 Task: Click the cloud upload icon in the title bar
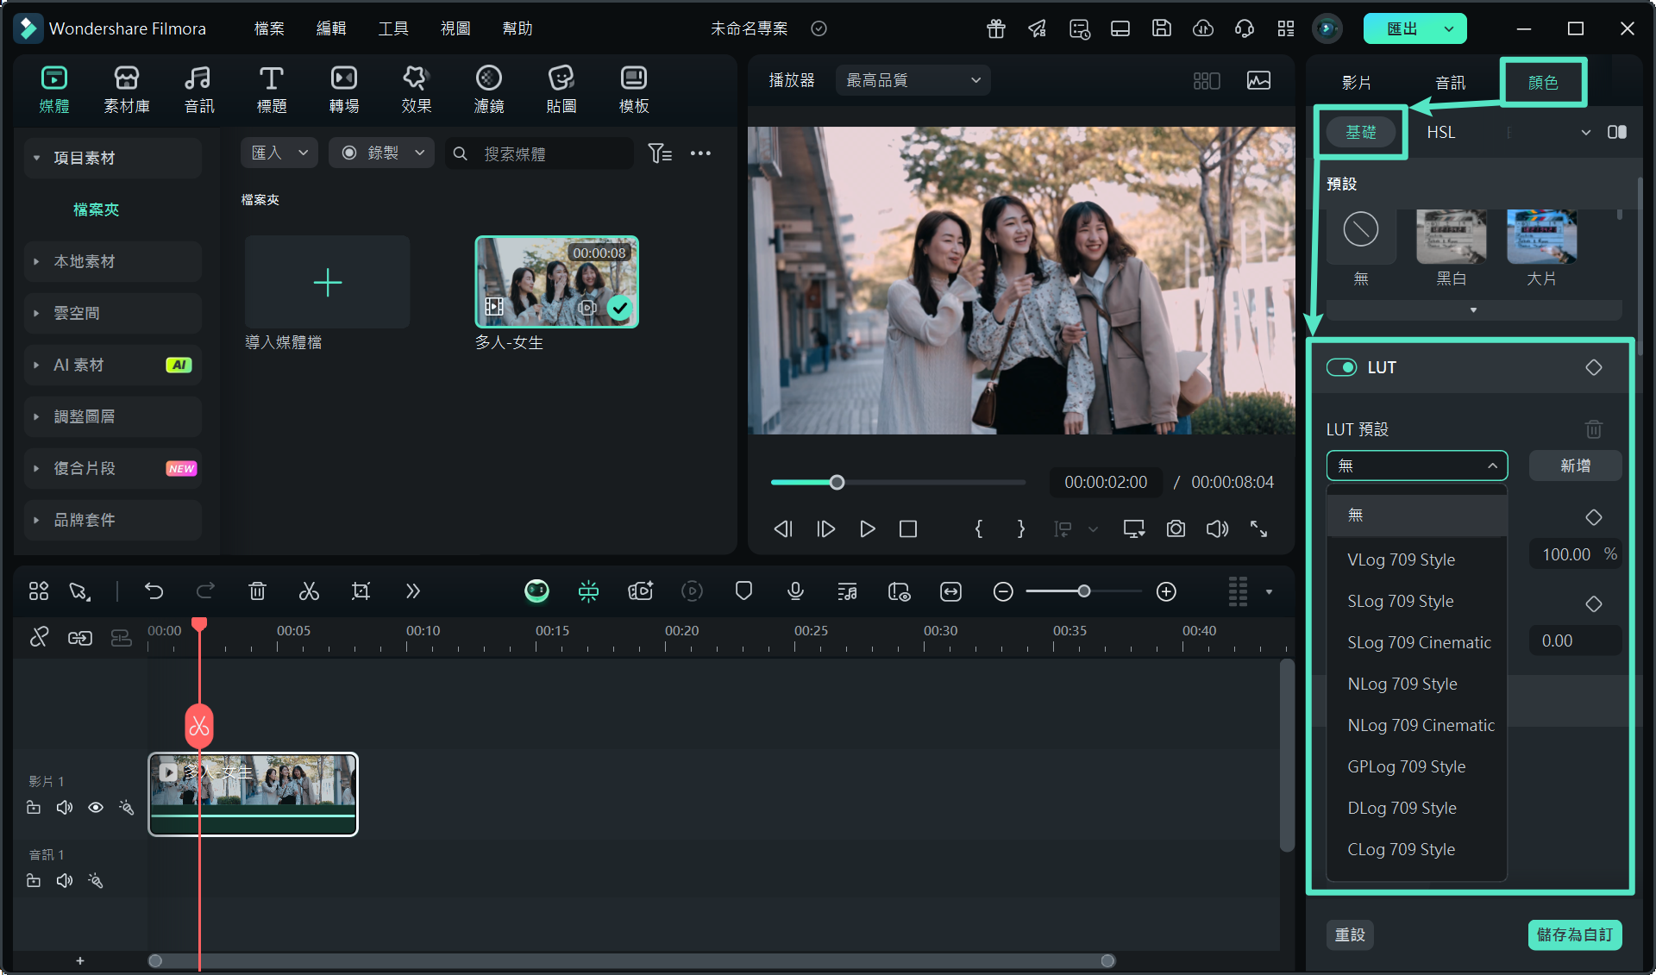pos(1202,28)
